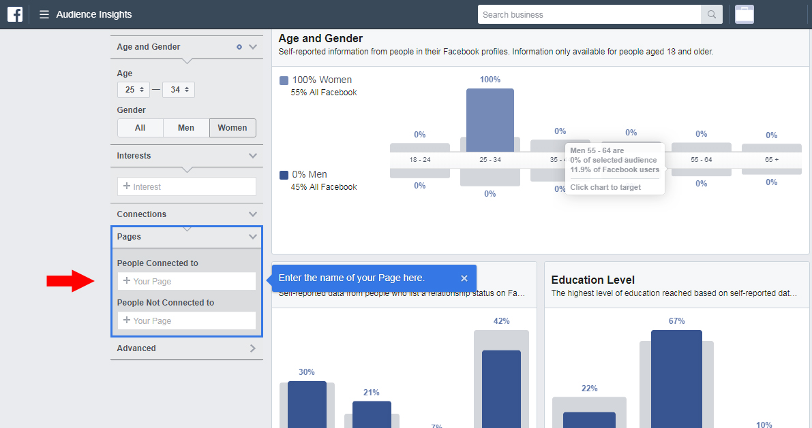
Task: Click the 'Click chart to target' tooltip text
Action: pyautogui.click(x=605, y=187)
